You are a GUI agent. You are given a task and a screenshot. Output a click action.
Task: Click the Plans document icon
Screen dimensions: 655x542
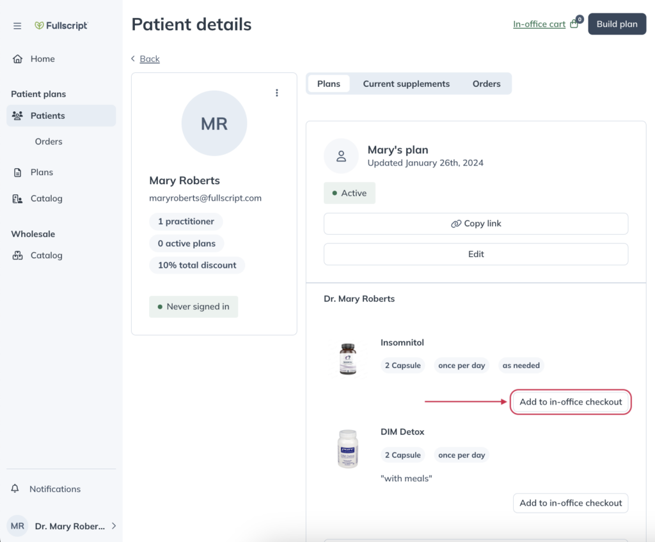tap(17, 173)
